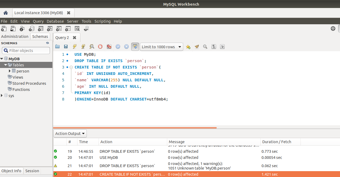Rollback the transaction X icon

pyautogui.click(x=126, y=47)
